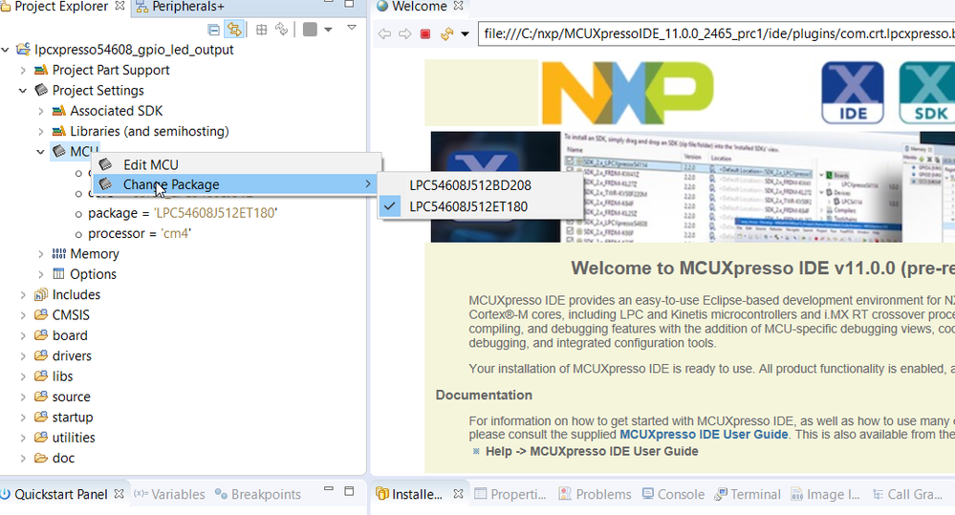Open the Image Info tab

tap(826, 494)
